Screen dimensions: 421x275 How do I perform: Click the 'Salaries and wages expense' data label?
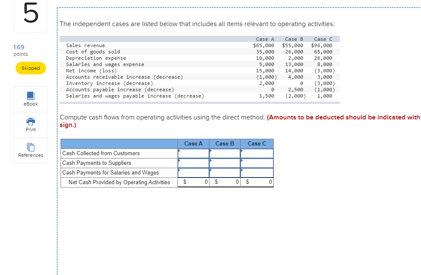tap(105, 64)
